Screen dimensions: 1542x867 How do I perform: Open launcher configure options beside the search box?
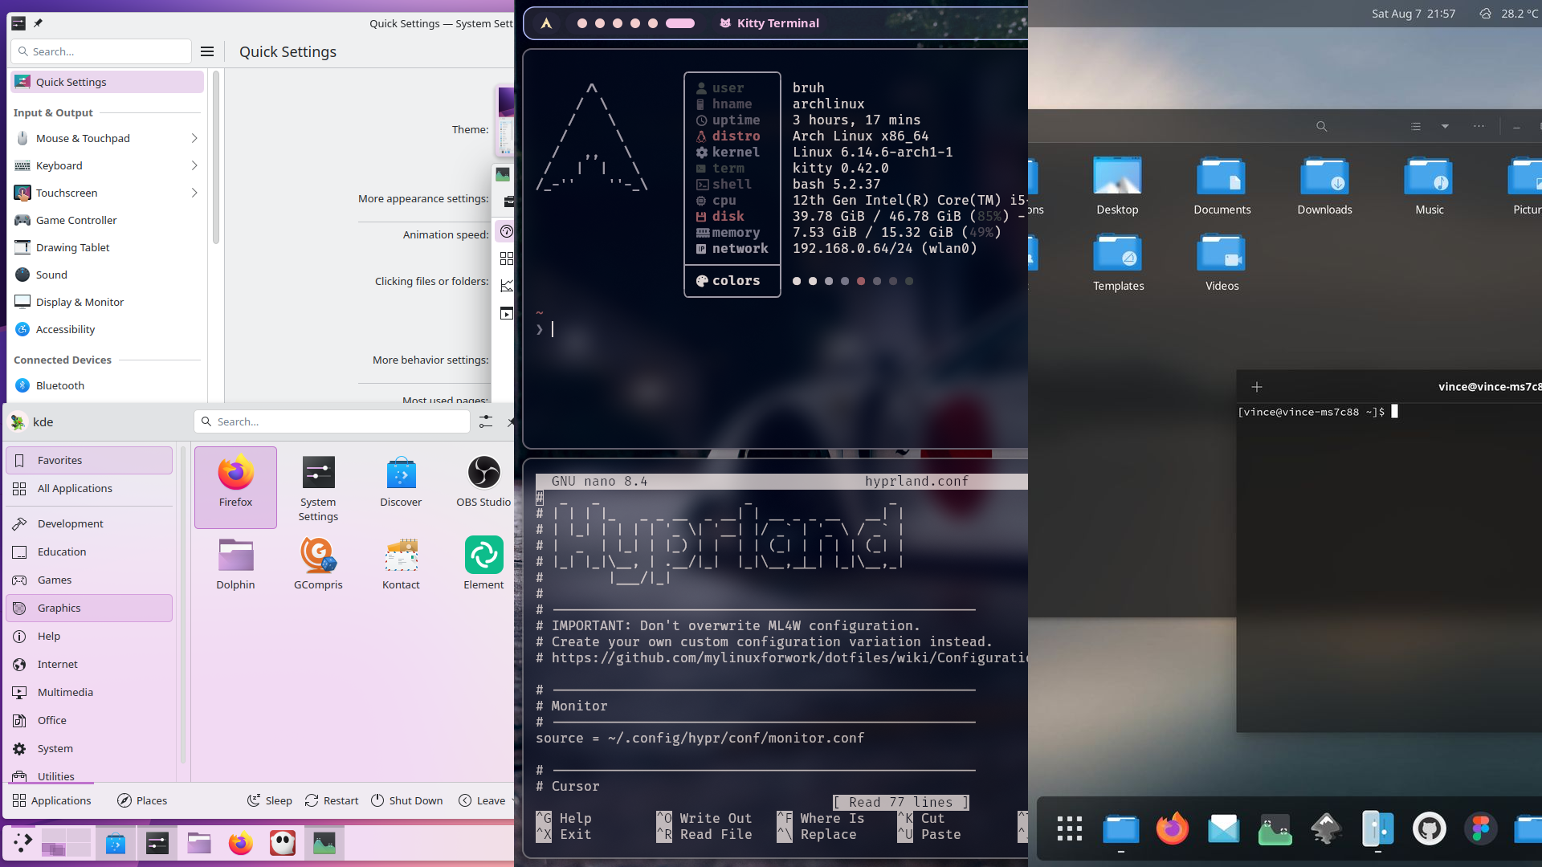click(x=486, y=421)
